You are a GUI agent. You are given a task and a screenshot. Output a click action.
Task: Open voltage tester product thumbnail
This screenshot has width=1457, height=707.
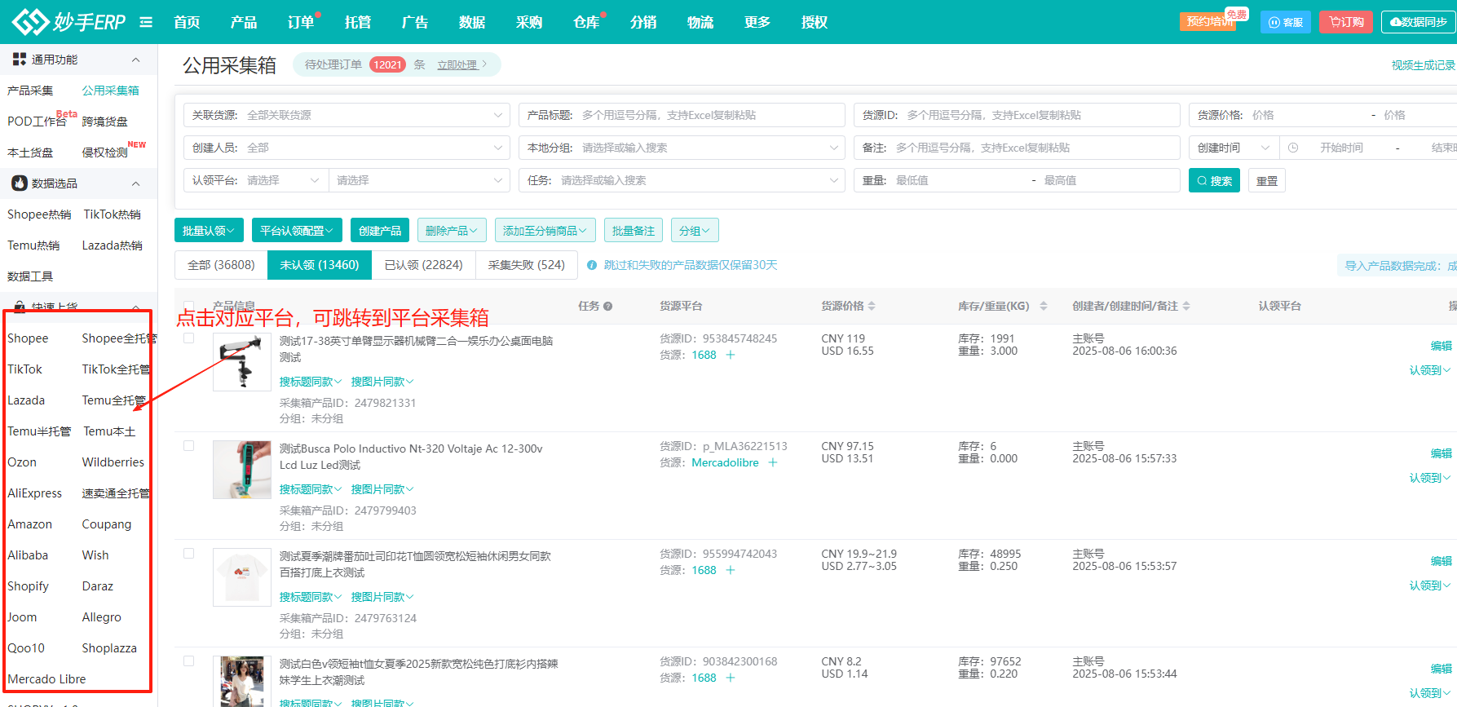242,470
